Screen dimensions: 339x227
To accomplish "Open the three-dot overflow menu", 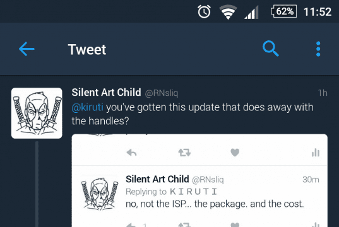I will point(318,49).
